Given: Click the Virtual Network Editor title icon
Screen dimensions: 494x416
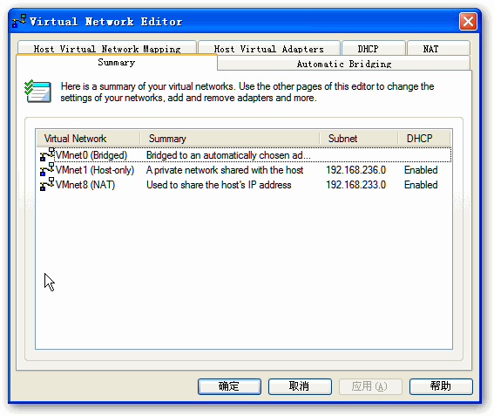Looking at the screenshot, I should pos(19,21).
